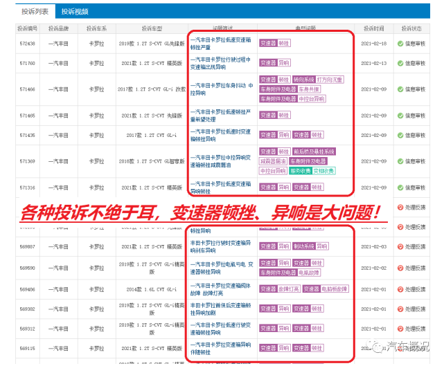Open complaint about 中控异响变速箱顿挫减震漏油
Image resolution: width=444 pixels, height=366 pixels.
[220, 161]
